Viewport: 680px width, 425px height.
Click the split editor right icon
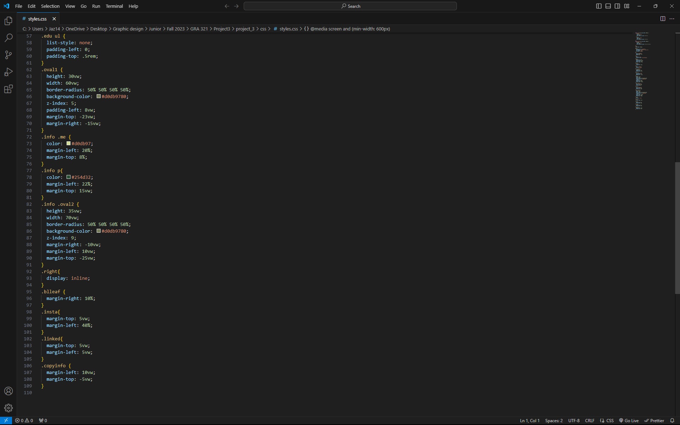(x=663, y=19)
